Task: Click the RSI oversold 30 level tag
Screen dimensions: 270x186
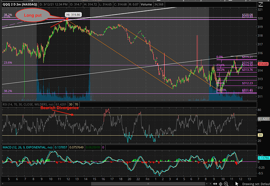Action: (260, 136)
